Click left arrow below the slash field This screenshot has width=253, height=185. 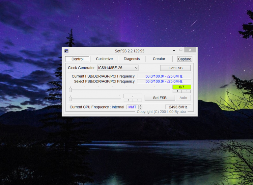pyautogui.click(x=128, y=100)
